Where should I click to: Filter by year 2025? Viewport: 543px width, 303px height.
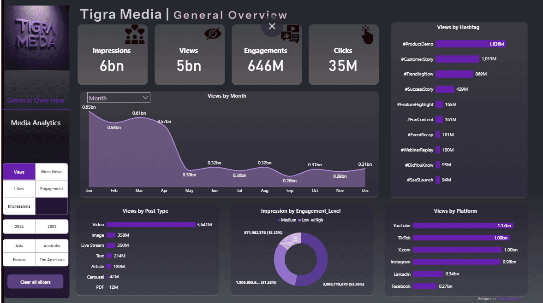tap(52, 227)
